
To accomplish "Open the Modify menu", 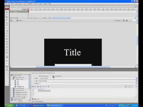I will 20,4.
